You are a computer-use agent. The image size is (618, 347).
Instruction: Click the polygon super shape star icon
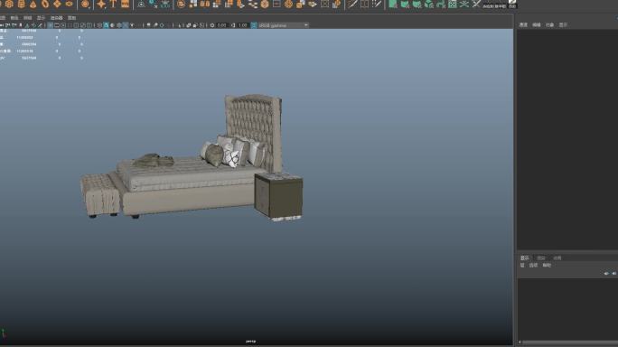(101, 5)
